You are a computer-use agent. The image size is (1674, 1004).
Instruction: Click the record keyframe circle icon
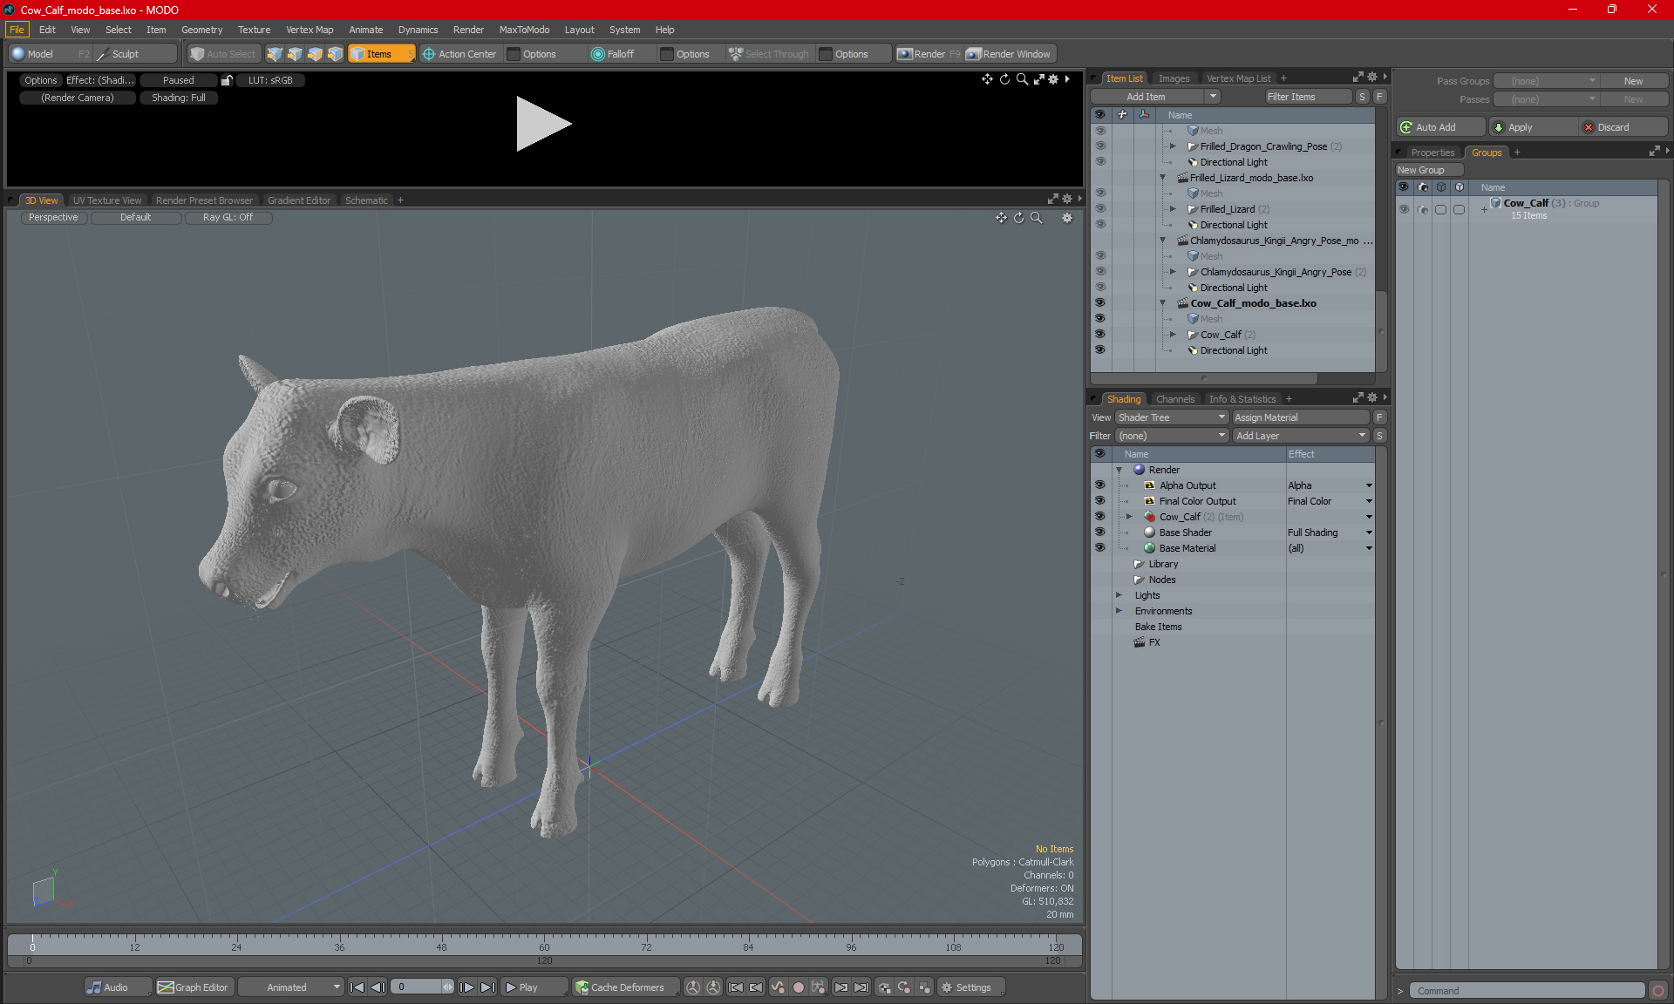798,987
